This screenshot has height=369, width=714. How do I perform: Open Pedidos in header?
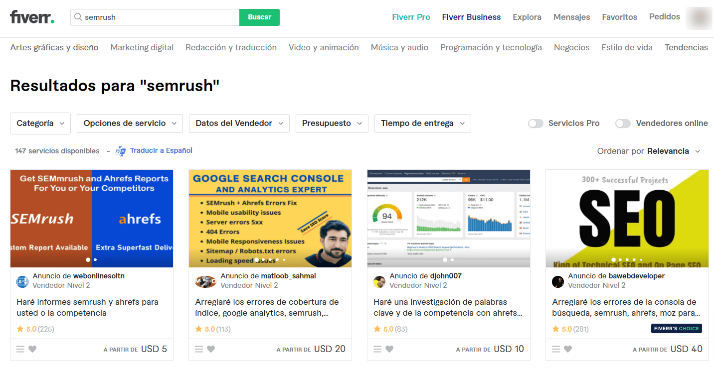[x=664, y=17]
